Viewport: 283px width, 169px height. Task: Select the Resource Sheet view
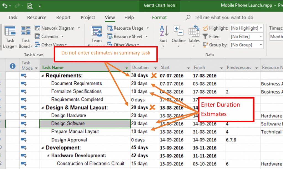point(125,36)
